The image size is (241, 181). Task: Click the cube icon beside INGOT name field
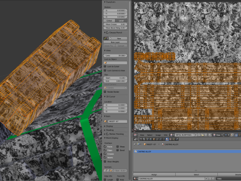coord(105,121)
